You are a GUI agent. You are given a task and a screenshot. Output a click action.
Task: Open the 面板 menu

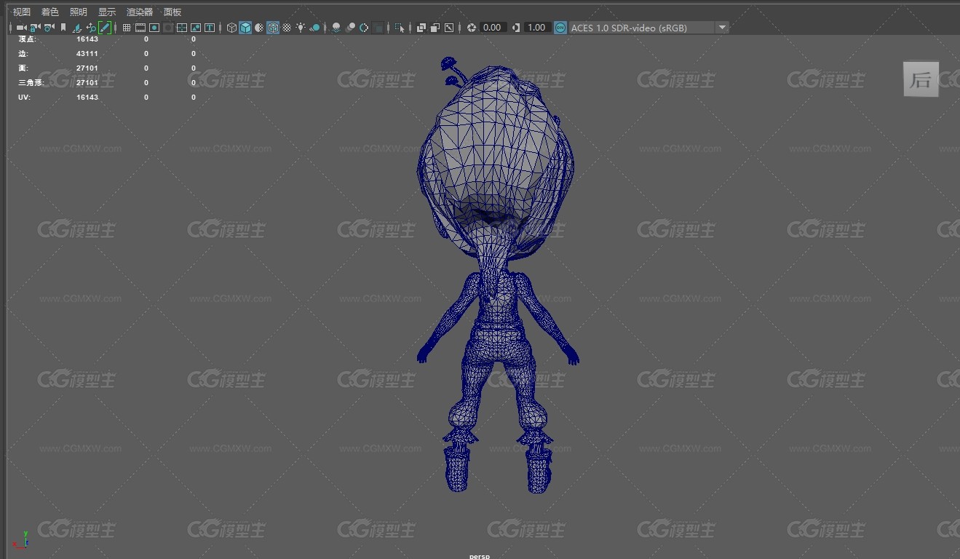tap(172, 12)
